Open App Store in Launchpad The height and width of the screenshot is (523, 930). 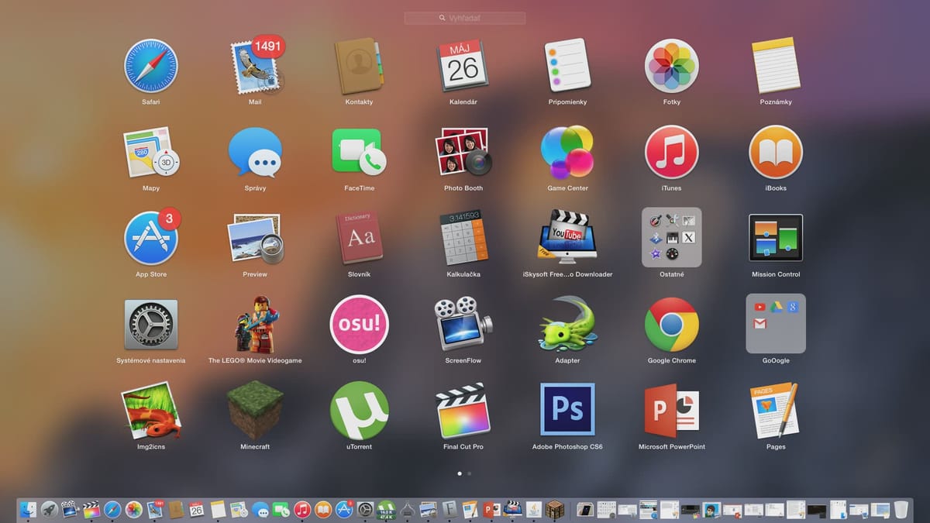151,239
